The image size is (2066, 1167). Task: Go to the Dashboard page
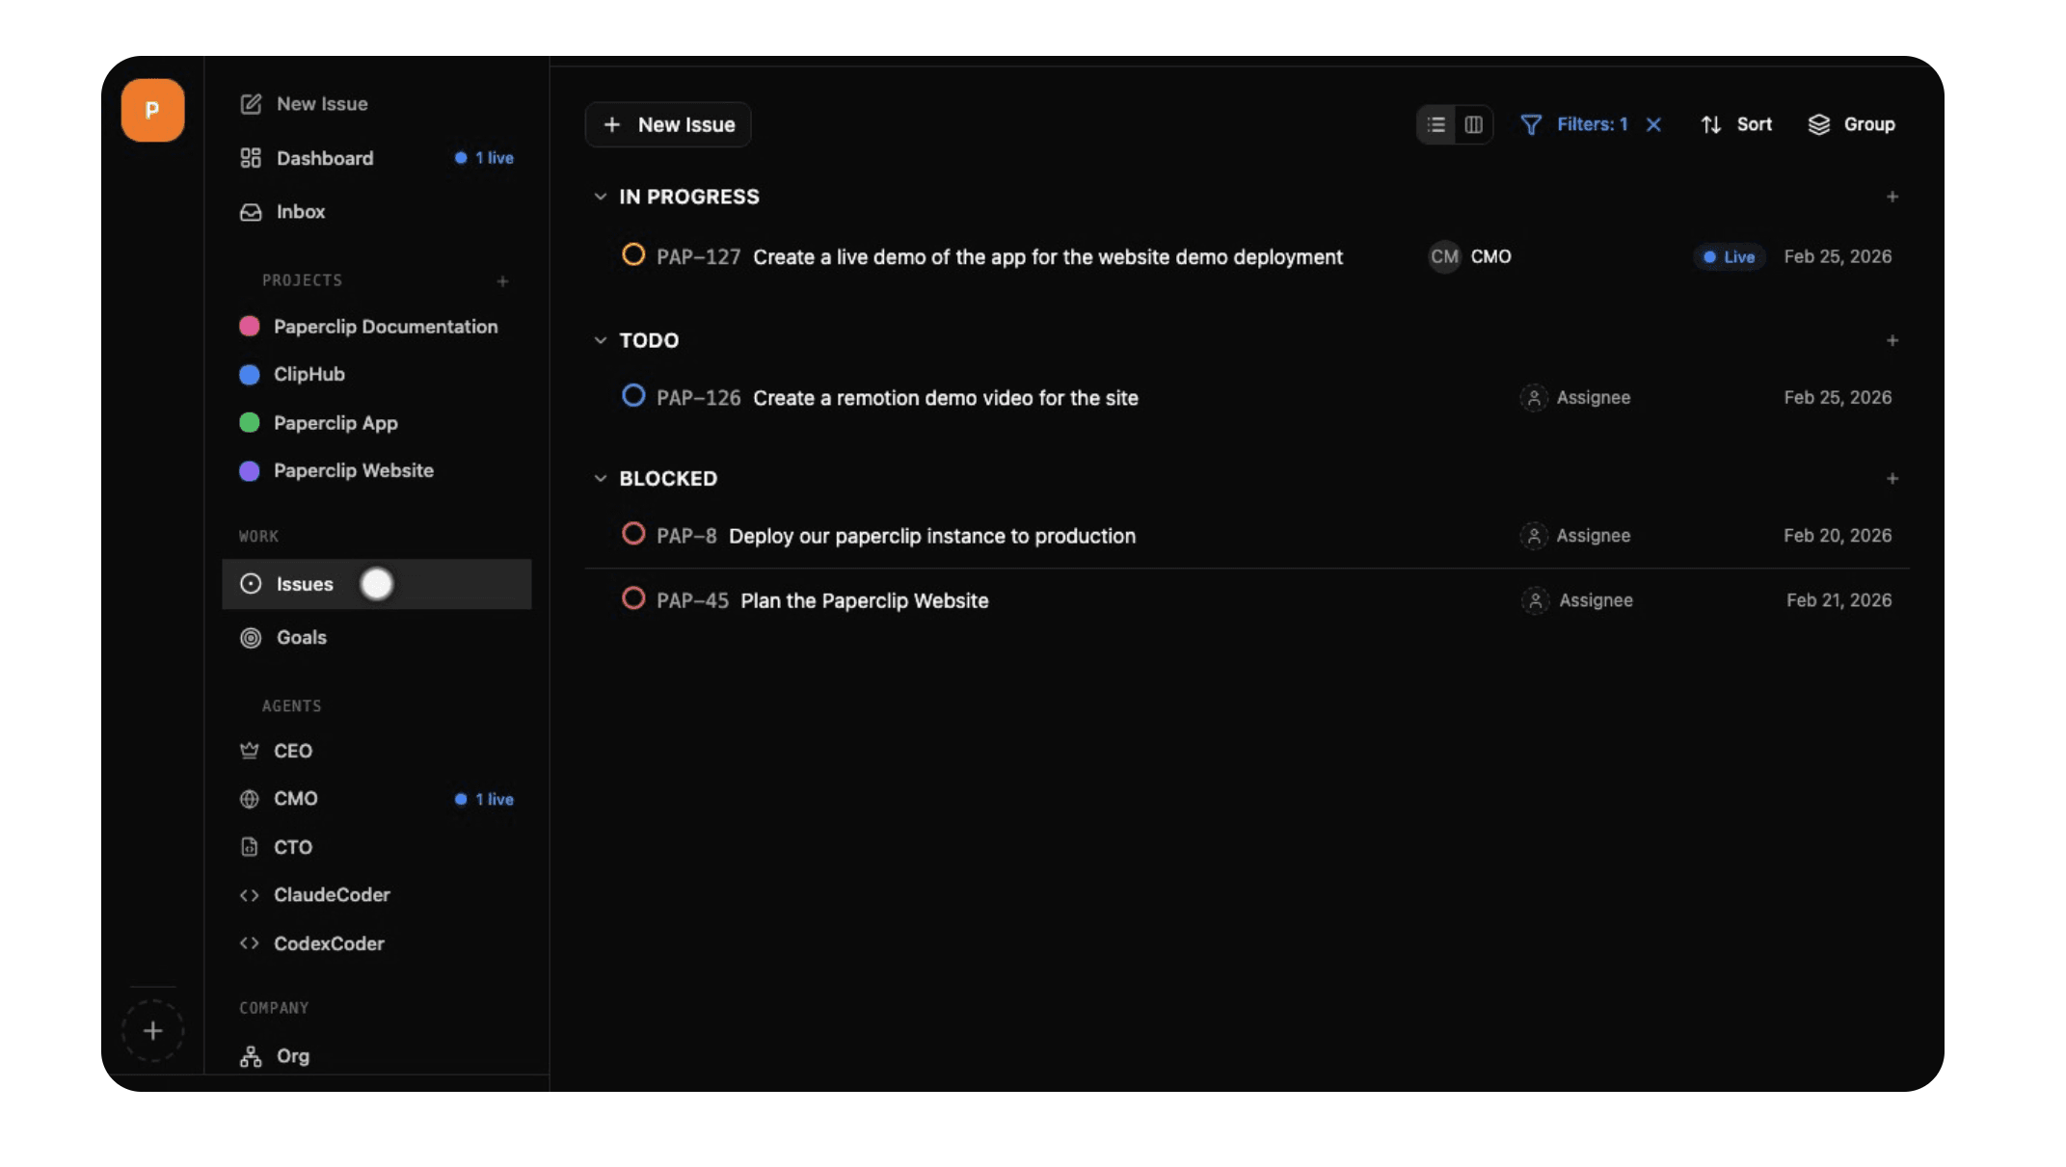(325, 158)
